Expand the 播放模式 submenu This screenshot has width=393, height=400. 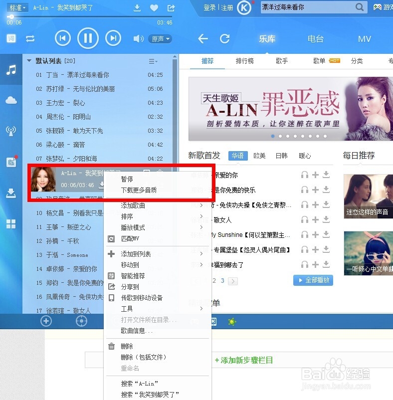point(158,227)
